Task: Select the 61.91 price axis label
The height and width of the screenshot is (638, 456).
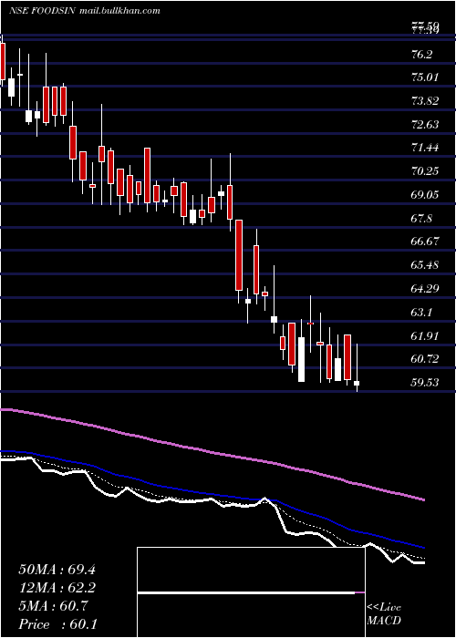Action: pos(425,335)
